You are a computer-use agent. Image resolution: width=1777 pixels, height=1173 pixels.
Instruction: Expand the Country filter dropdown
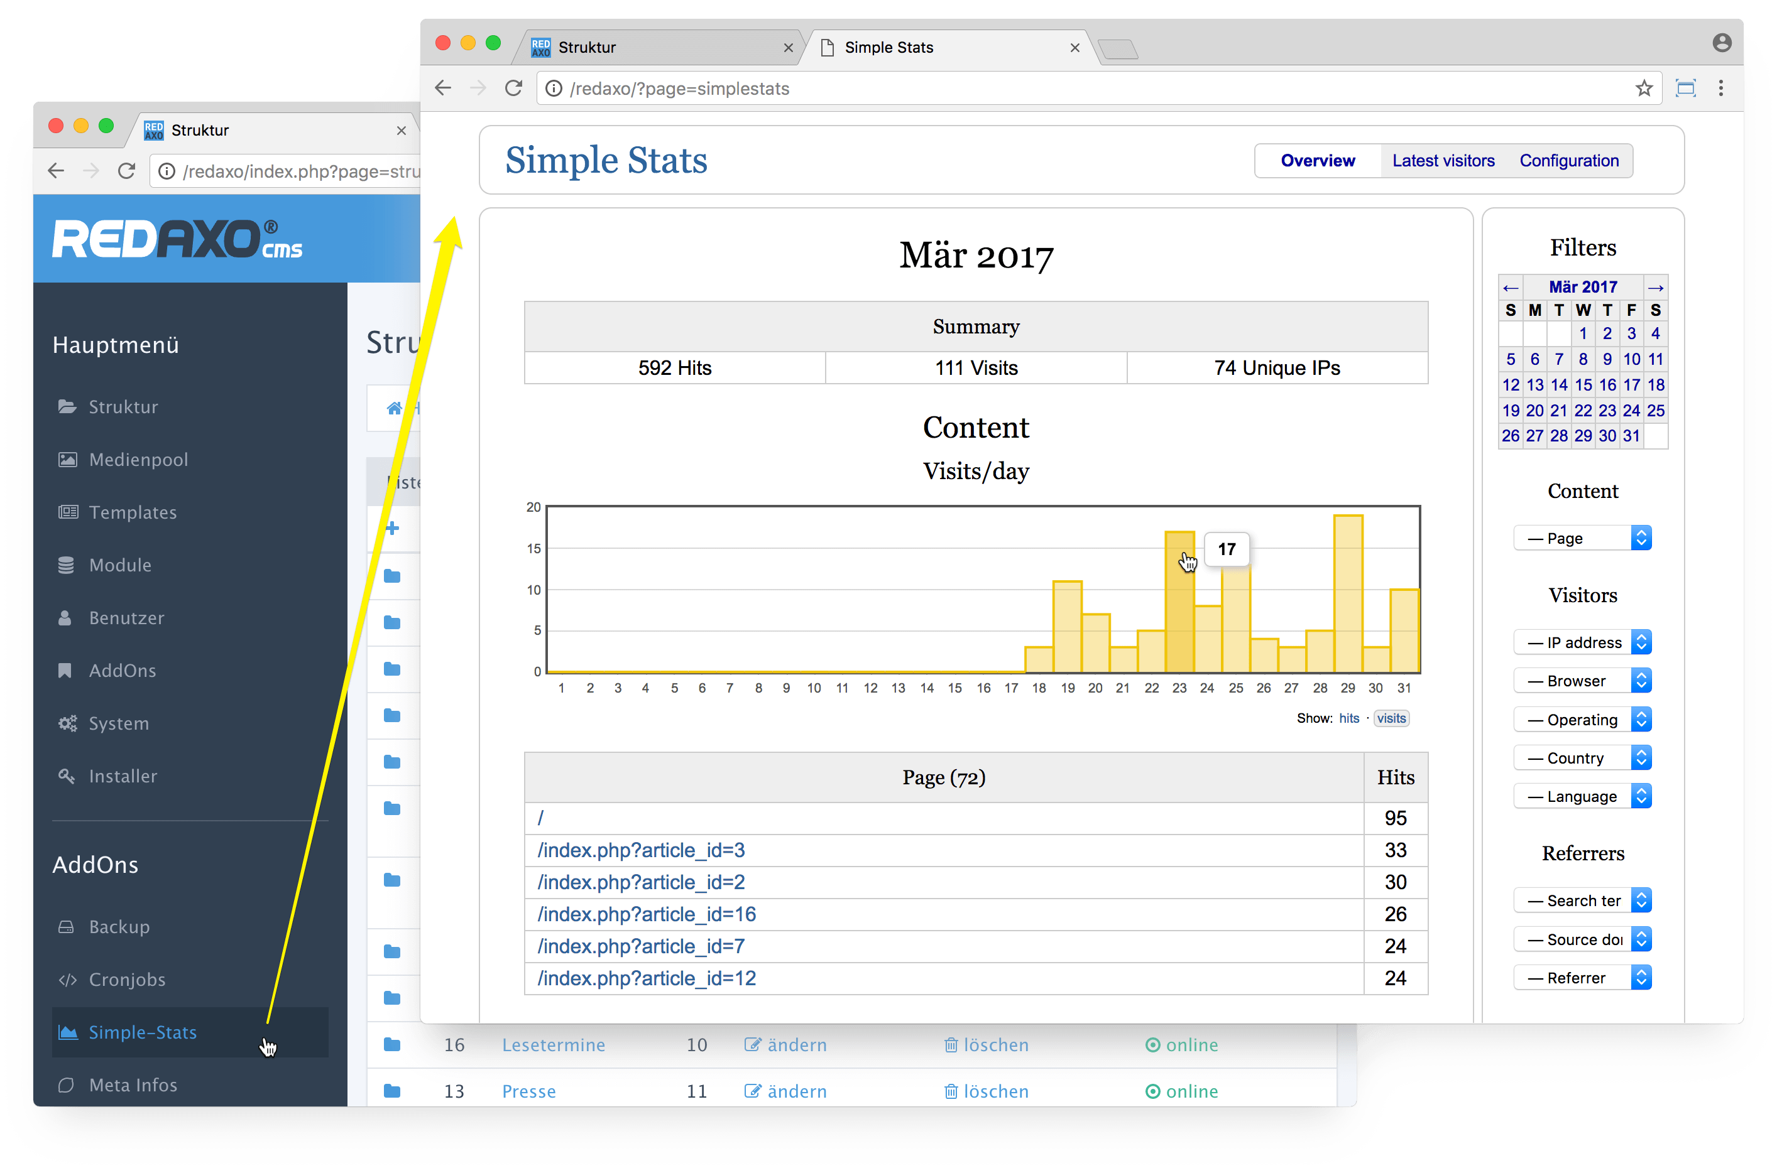tap(1582, 758)
